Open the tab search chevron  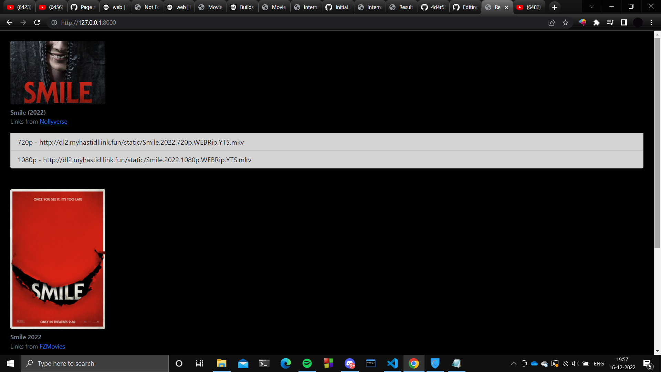coord(591,7)
